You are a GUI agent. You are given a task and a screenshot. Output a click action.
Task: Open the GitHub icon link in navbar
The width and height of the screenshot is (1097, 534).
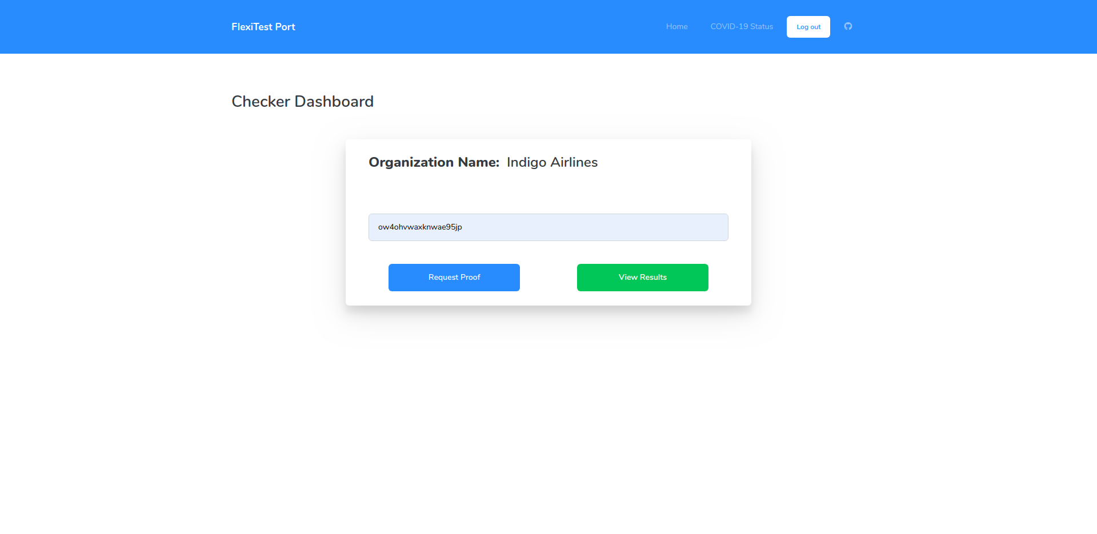(x=848, y=26)
